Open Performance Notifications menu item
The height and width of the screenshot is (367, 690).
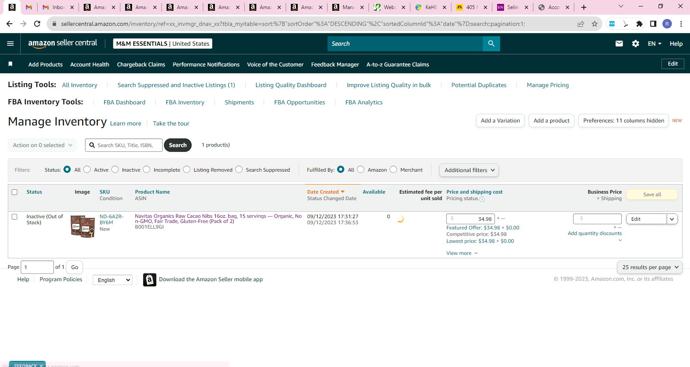[x=206, y=64]
